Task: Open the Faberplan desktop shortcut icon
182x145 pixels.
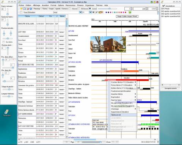Action: pyautogui.click(x=7, y=113)
